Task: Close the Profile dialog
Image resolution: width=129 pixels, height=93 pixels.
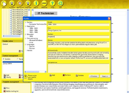Action: point(109,19)
